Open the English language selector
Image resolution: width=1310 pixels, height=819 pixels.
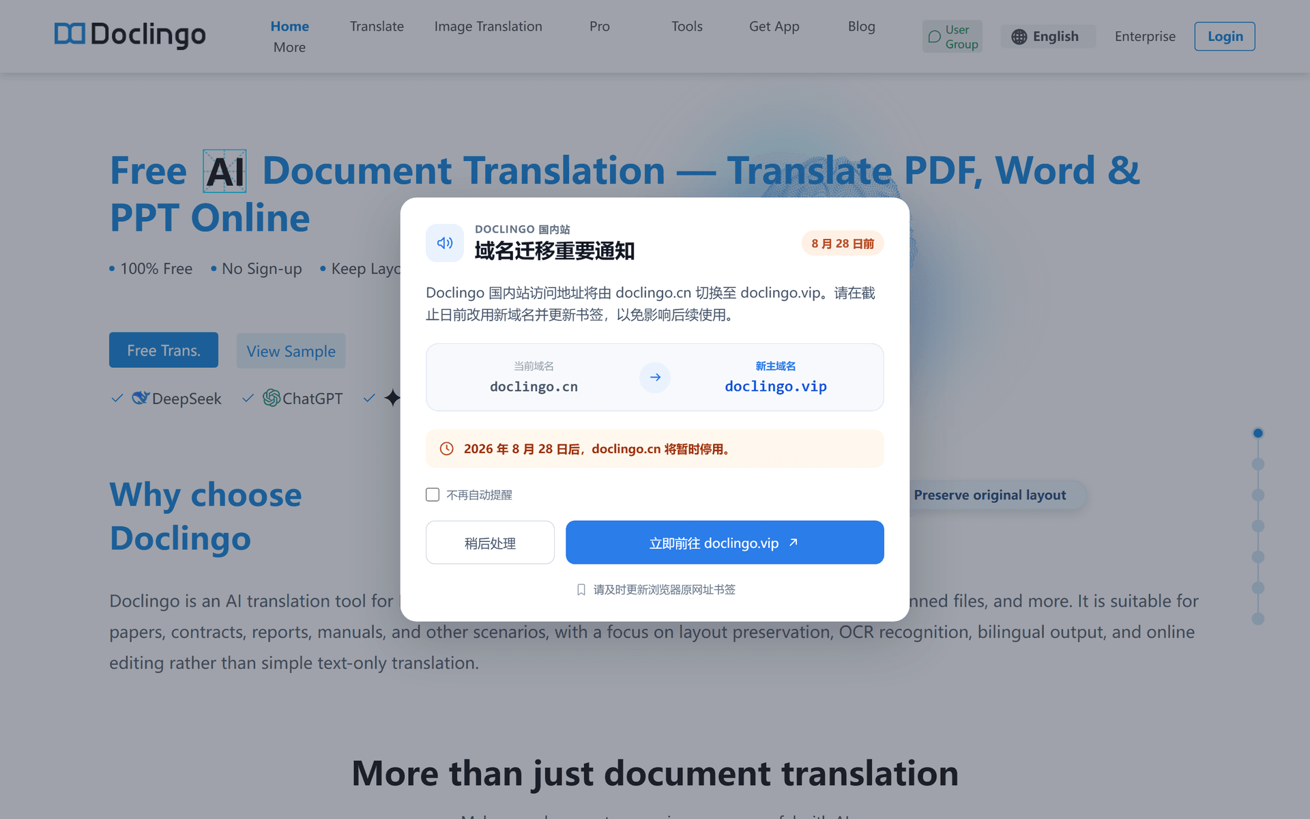click(x=1047, y=36)
